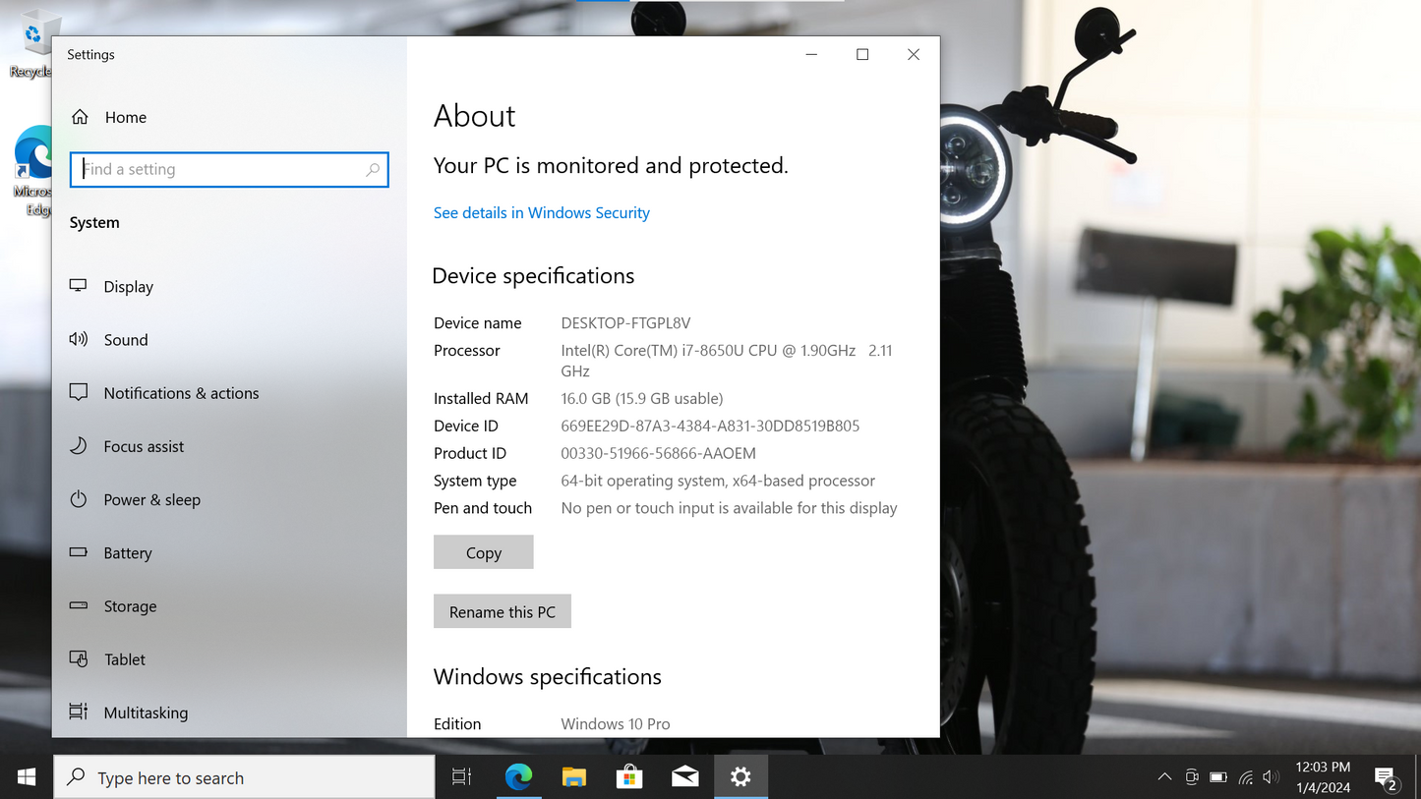Go back to Settings Home
The image size is (1421, 799).
(125, 117)
